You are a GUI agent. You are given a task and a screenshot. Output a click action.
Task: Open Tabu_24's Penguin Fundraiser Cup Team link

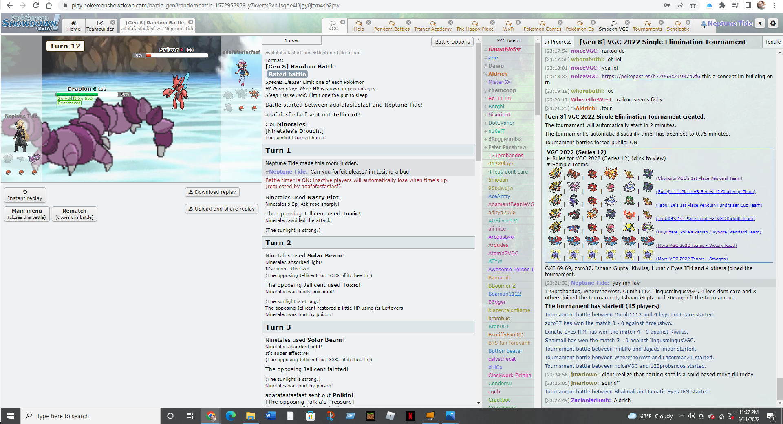click(709, 205)
